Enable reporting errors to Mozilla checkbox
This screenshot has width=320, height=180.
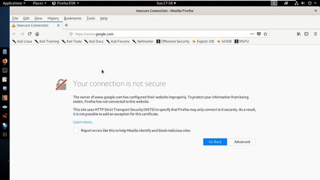pyautogui.click(x=75, y=130)
